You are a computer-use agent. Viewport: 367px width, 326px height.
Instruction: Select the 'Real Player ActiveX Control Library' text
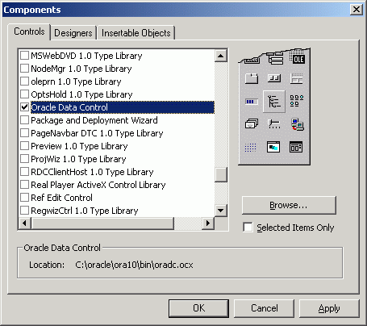(x=98, y=185)
